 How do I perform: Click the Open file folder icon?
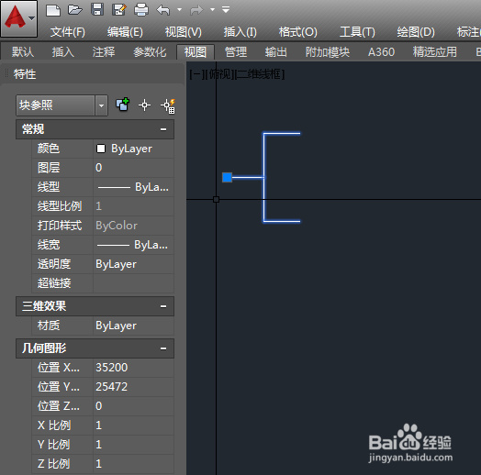(x=75, y=10)
